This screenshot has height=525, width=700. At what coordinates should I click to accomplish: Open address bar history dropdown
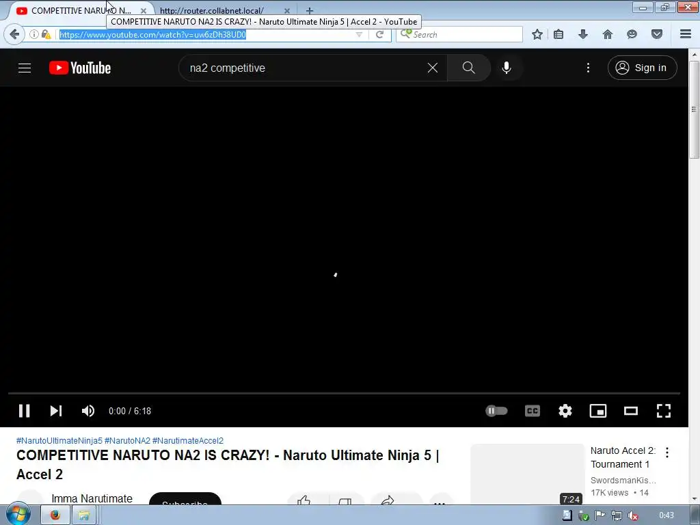pyautogui.click(x=359, y=34)
